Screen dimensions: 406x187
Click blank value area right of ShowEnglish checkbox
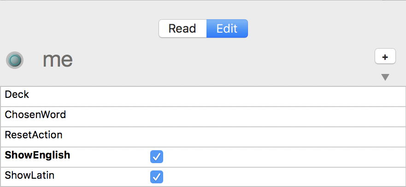click(277, 157)
